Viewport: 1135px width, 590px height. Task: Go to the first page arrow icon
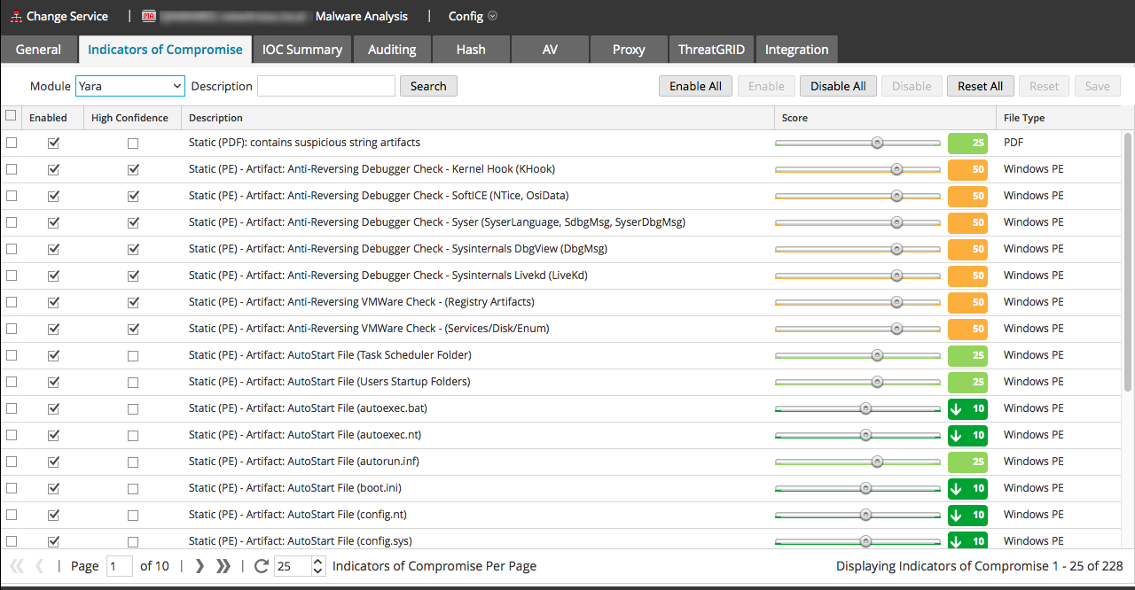coord(17,566)
